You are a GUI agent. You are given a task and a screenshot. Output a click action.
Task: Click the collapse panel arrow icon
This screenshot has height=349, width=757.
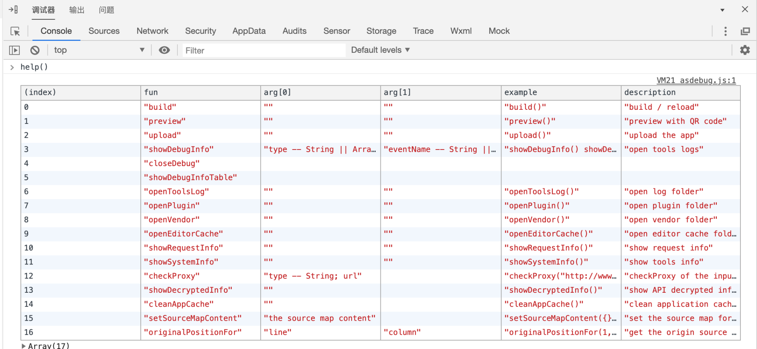pyautogui.click(x=13, y=9)
